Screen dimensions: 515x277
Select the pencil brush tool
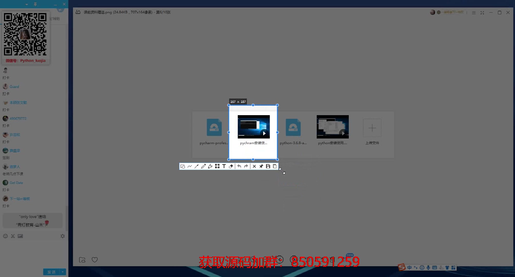(x=203, y=166)
